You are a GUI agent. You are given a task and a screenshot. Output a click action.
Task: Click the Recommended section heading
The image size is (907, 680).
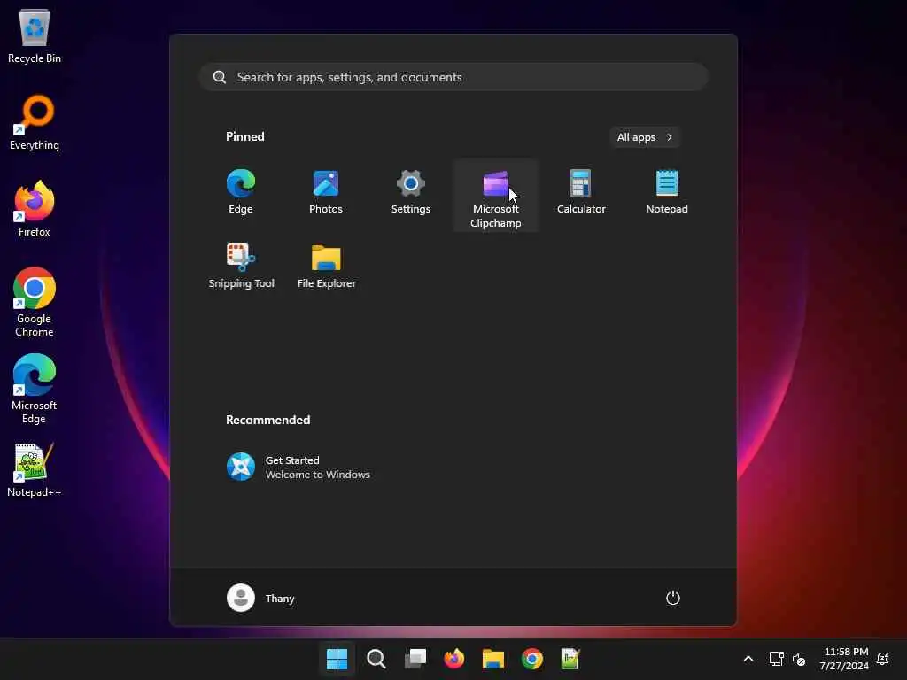(267, 420)
